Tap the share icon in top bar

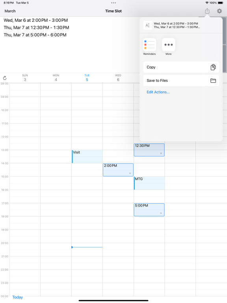tap(207, 11)
